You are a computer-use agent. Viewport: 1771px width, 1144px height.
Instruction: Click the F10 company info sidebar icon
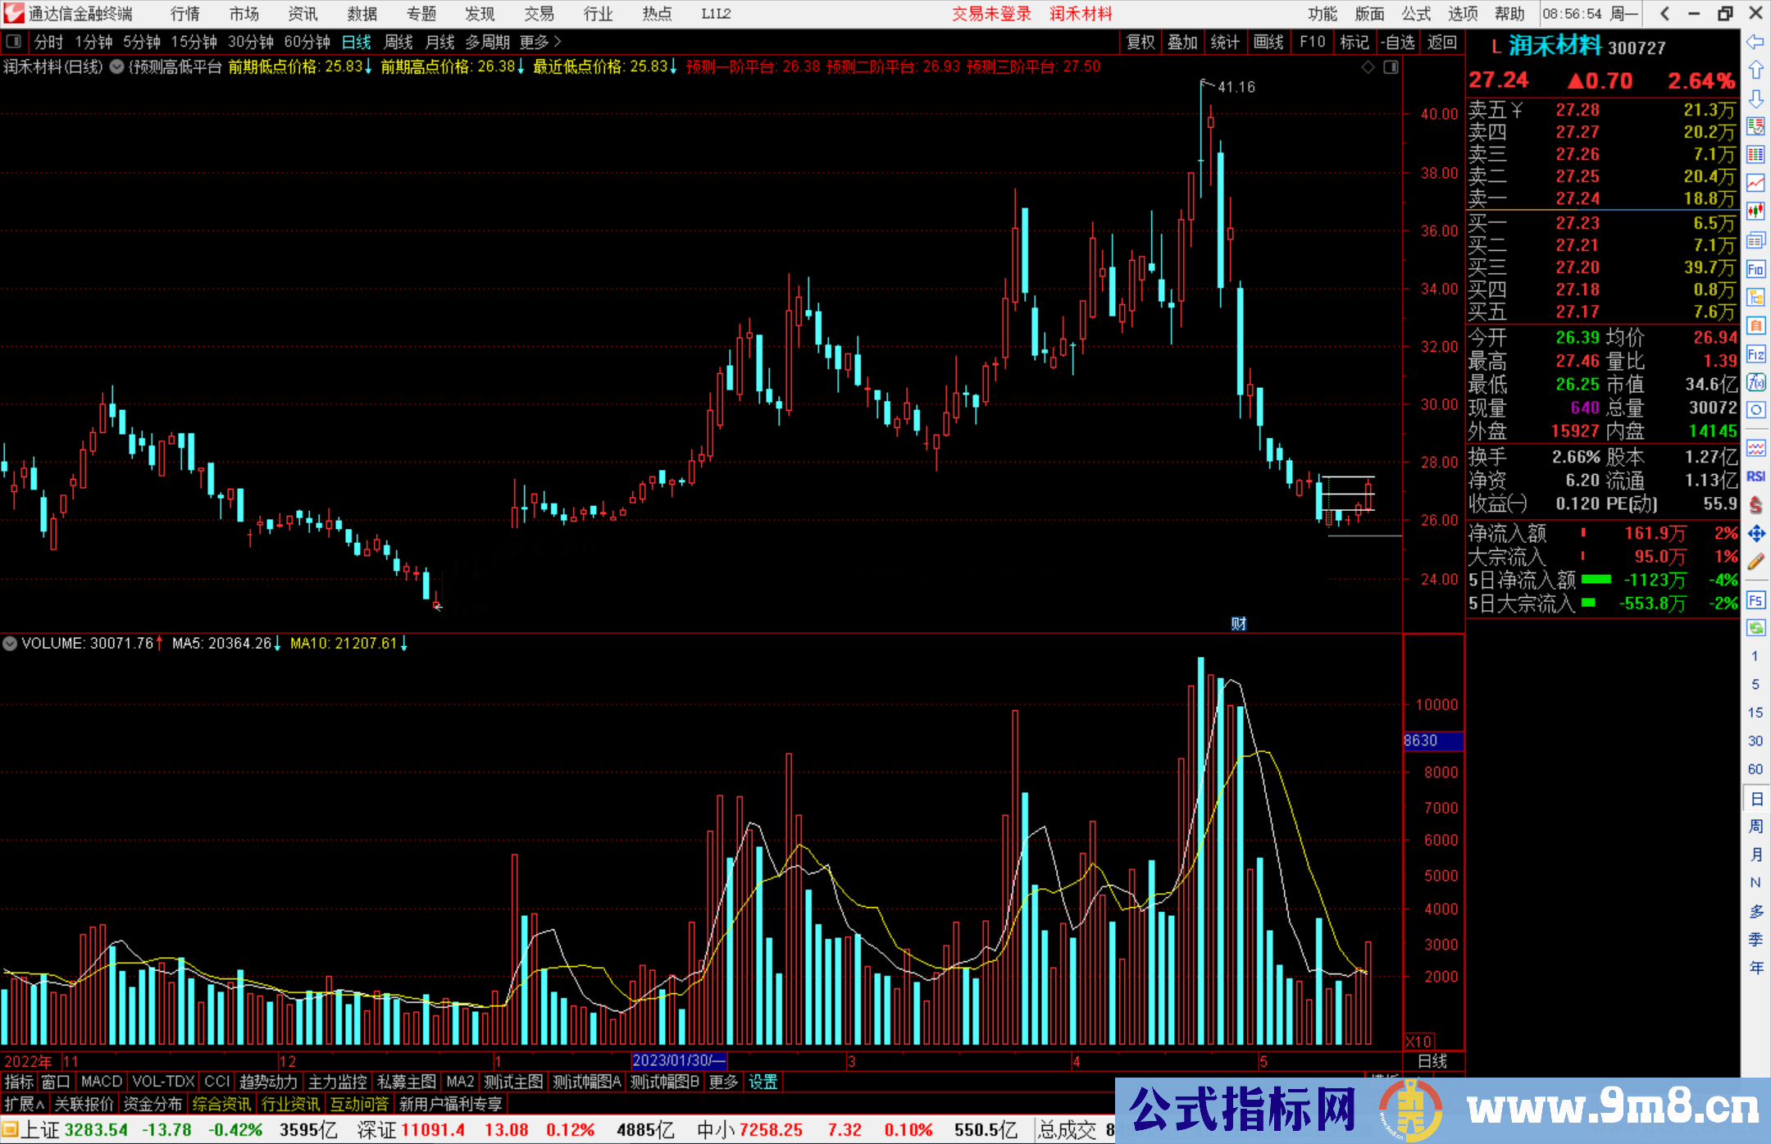click(1755, 269)
